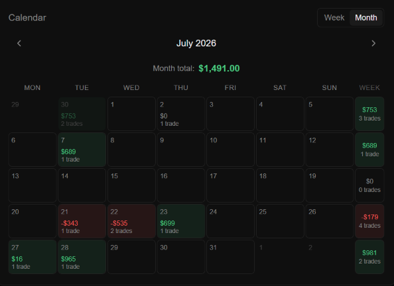Screen dimensions: 394x286
Task: Select July 14 day cell
Action: point(82,185)
